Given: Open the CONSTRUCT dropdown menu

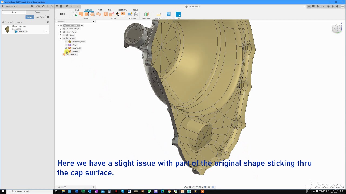Looking at the screenshot, I should pyautogui.click(x=146, y=18).
